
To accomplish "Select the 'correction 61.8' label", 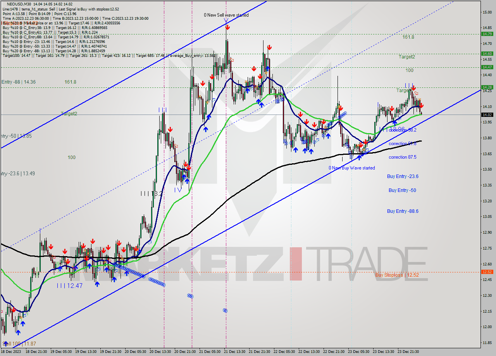I will 403,144.
